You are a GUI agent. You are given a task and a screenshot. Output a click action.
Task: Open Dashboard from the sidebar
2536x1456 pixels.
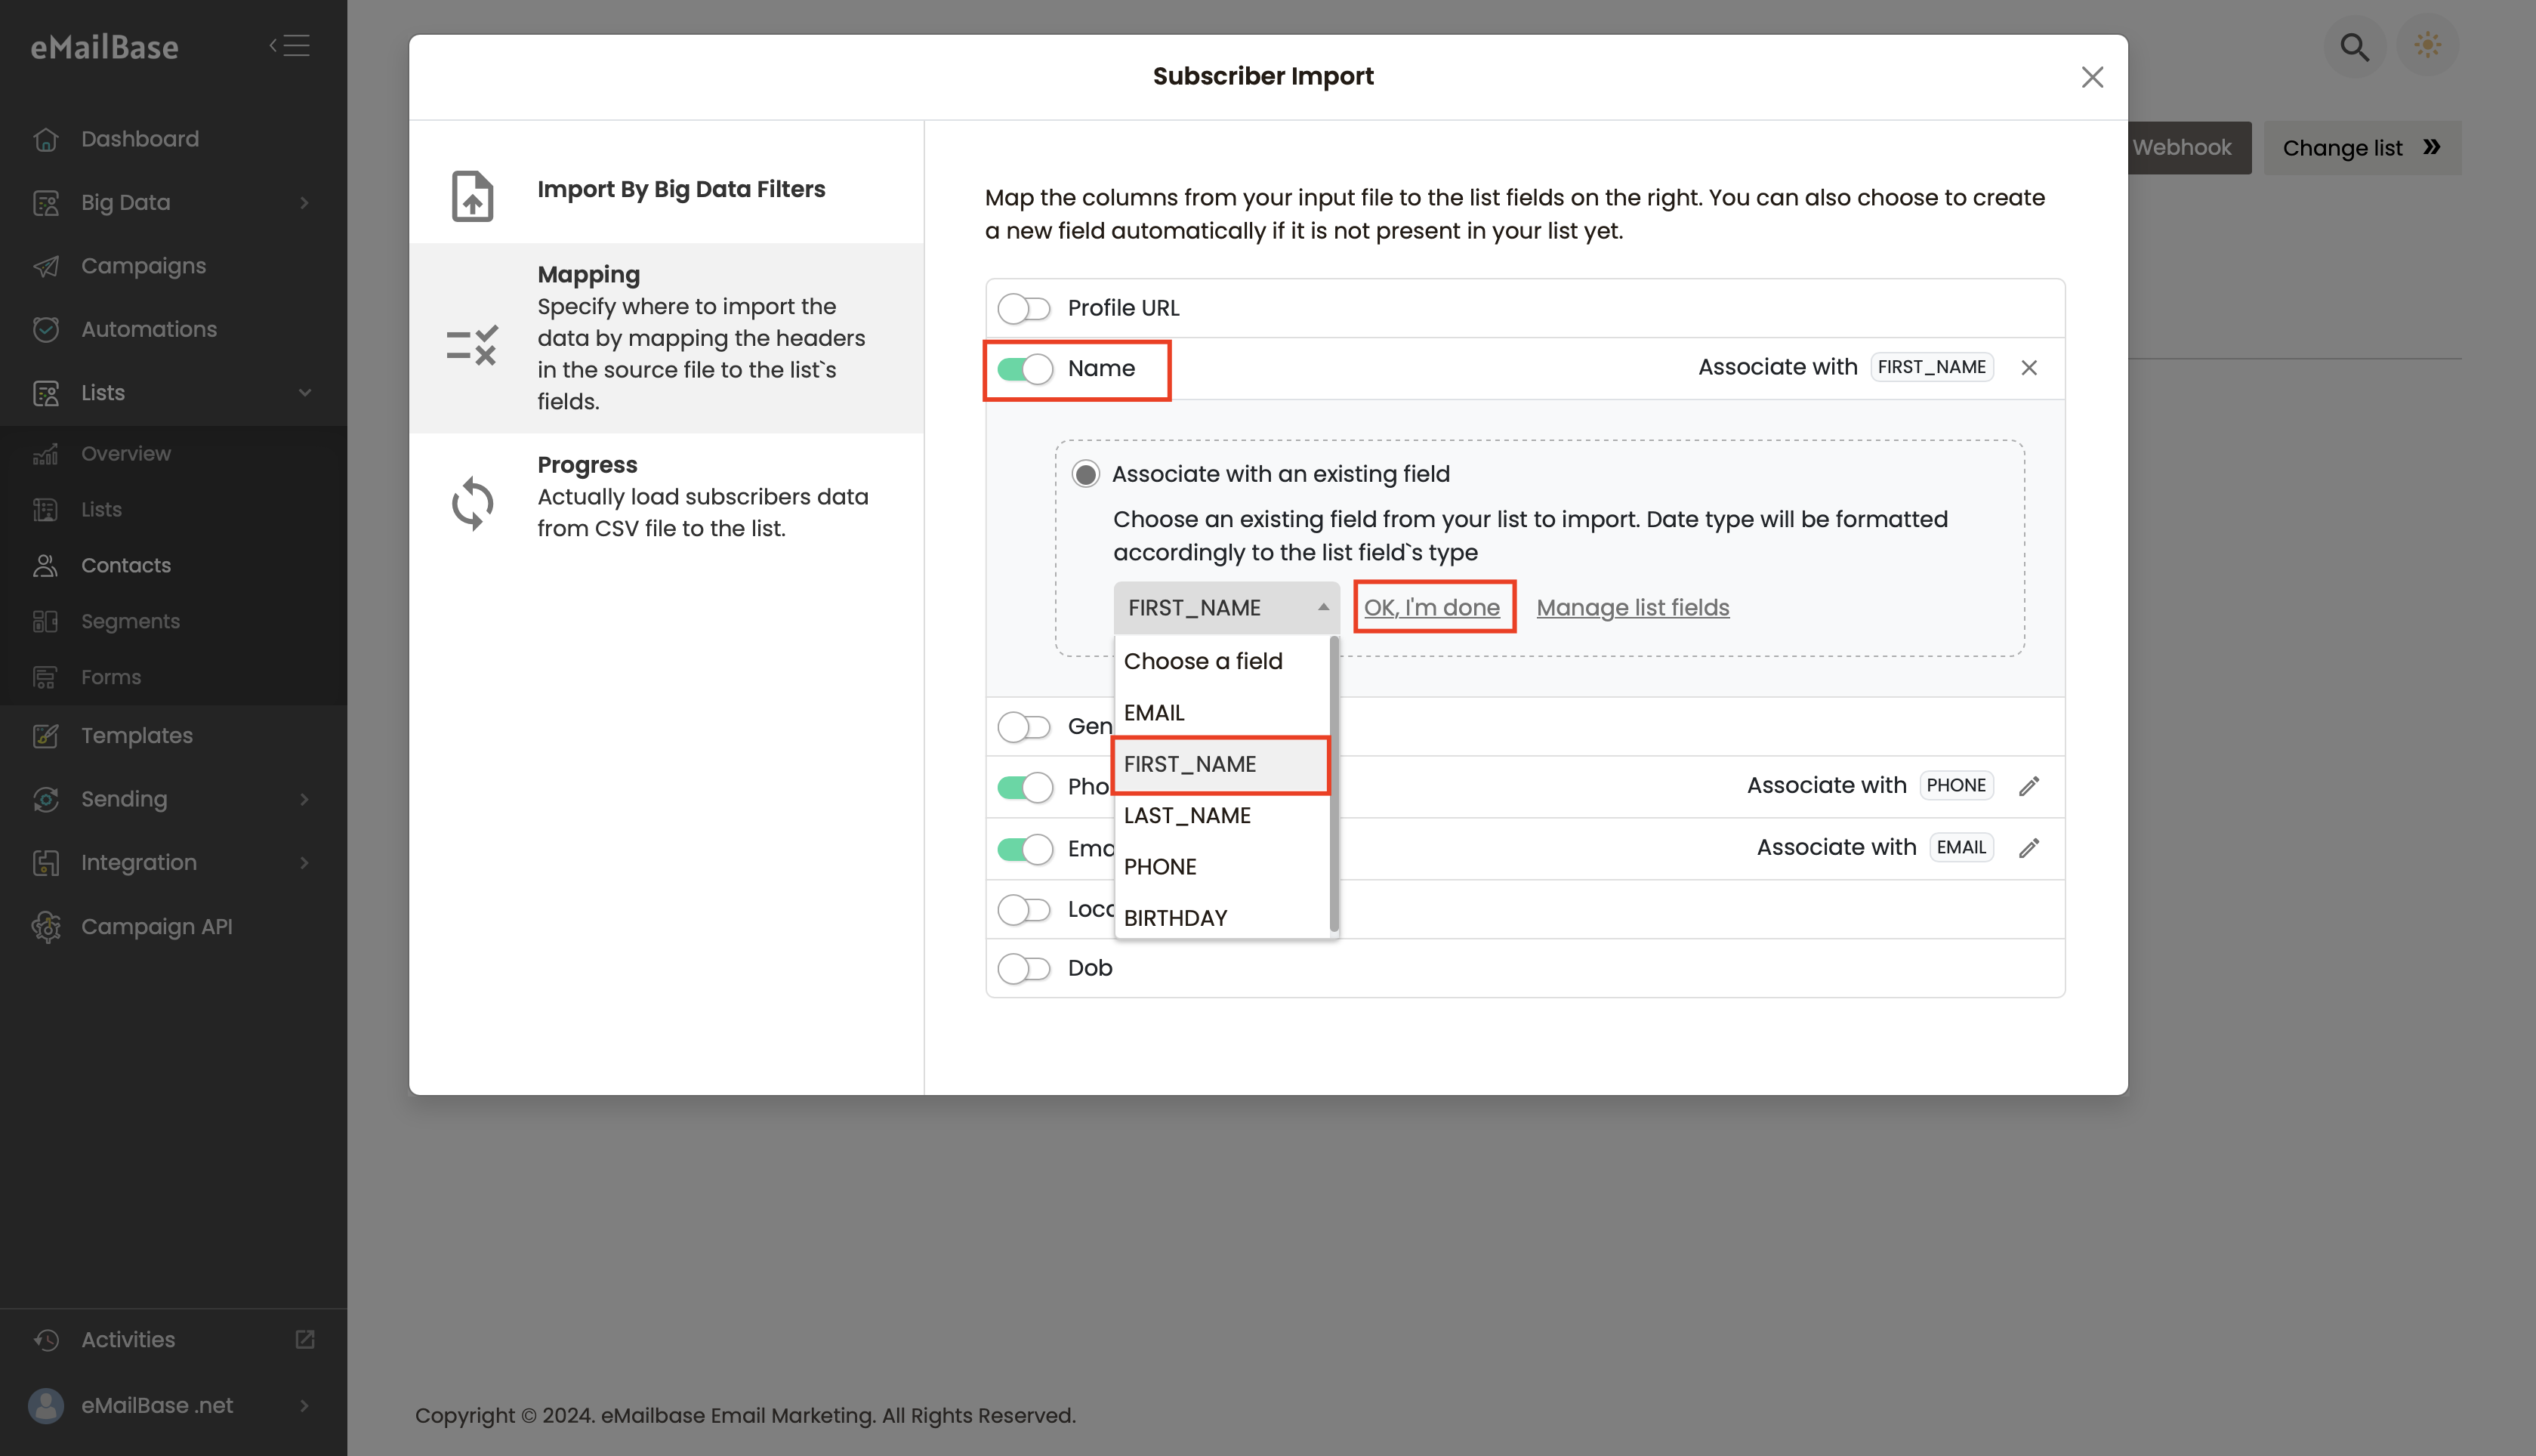(x=139, y=139)
